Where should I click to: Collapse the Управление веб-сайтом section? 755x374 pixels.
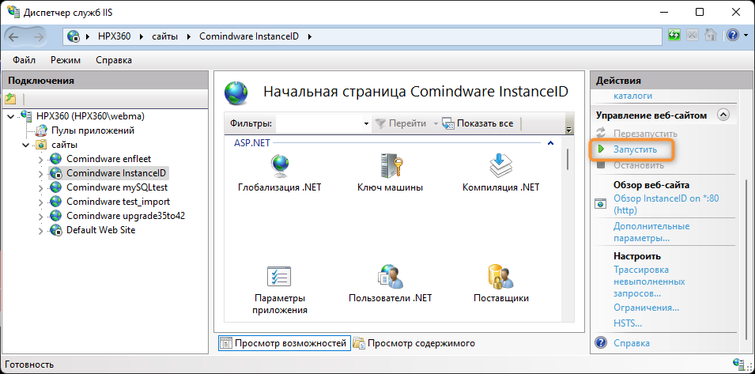coord(723,115)
